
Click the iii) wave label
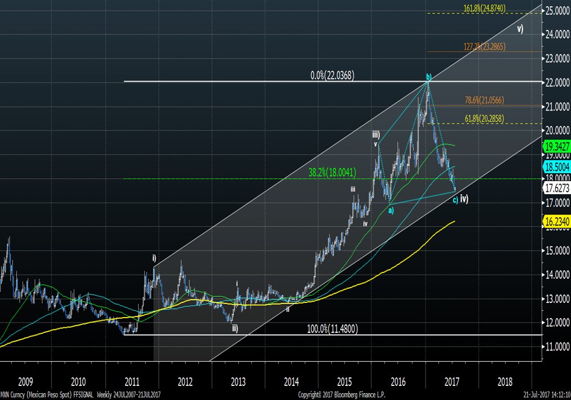point(376,135)
